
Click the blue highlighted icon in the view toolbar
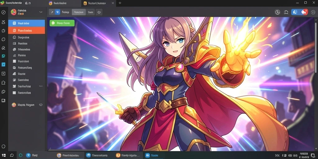[57, 12]
